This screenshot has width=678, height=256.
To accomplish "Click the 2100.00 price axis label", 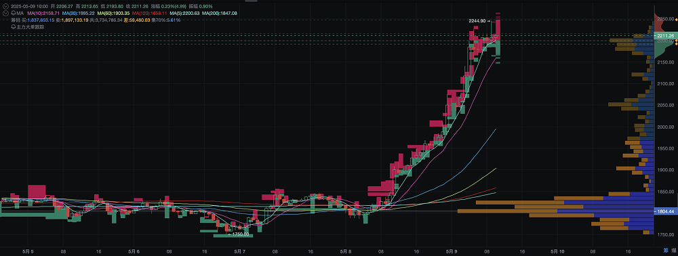I will point(666,84).
